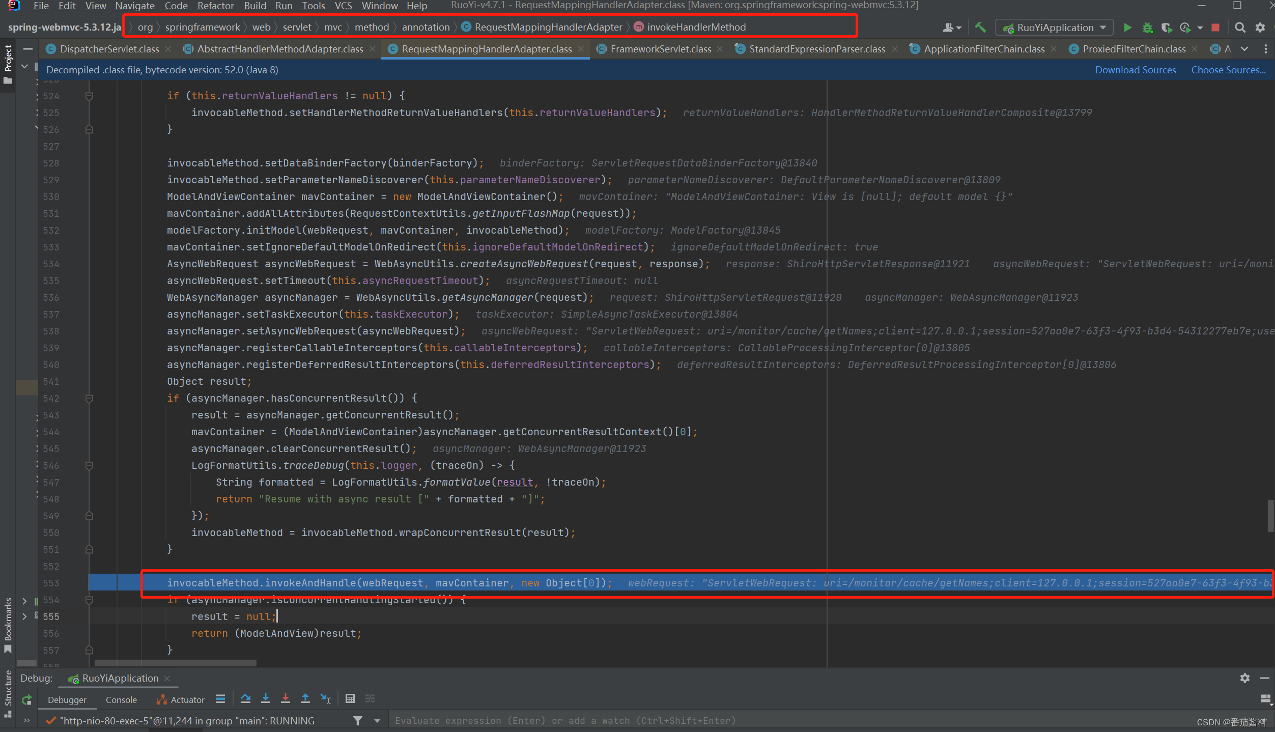Open the Navigate menu

pos(135,6)
